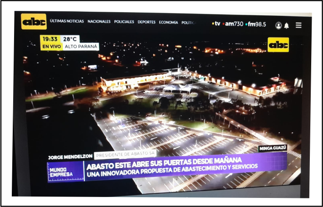Click the EN VIVO badge
Screen dimensions: 323x207
point(51,47)
